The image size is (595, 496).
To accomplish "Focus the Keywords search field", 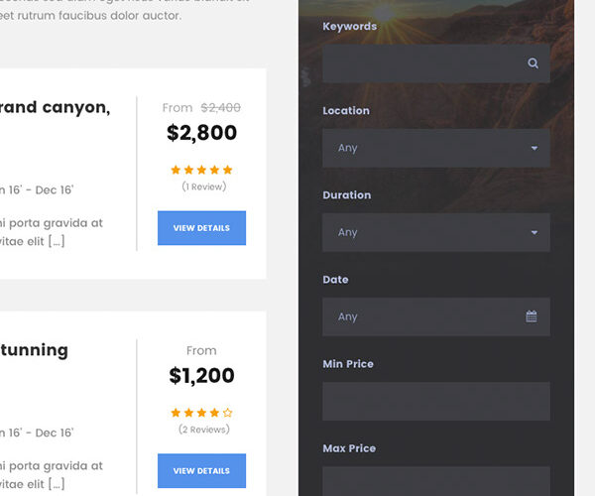I will 421,63.
